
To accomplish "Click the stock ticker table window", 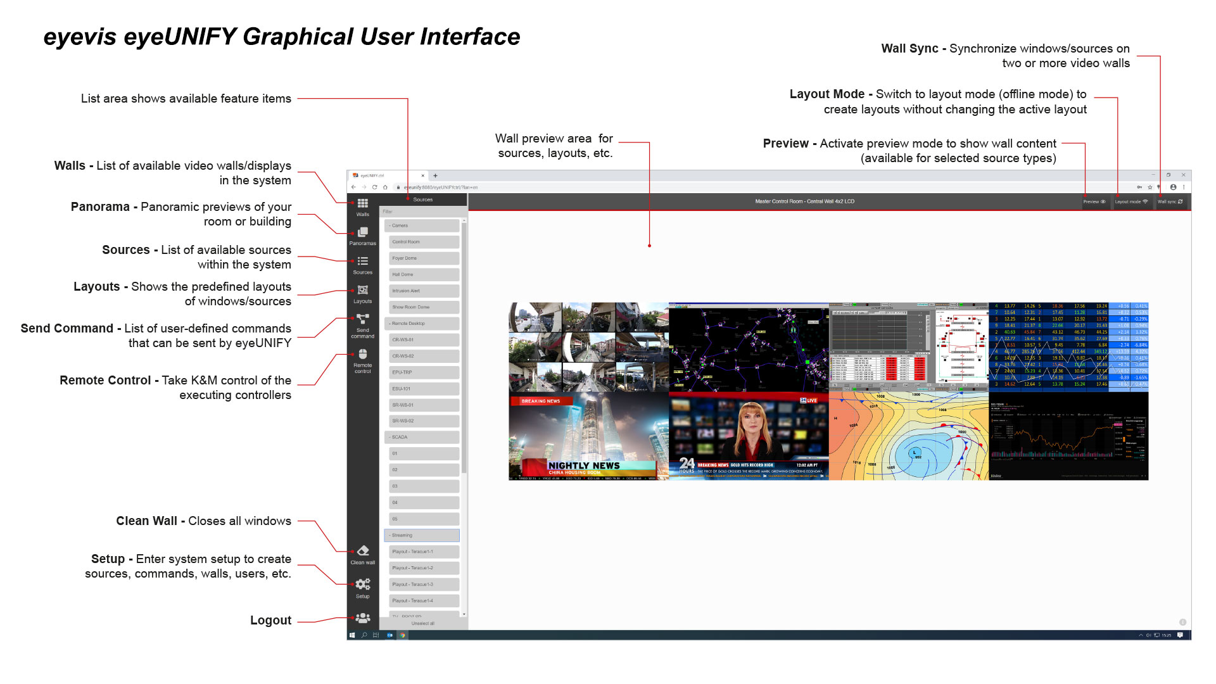I will (1068, 346).
